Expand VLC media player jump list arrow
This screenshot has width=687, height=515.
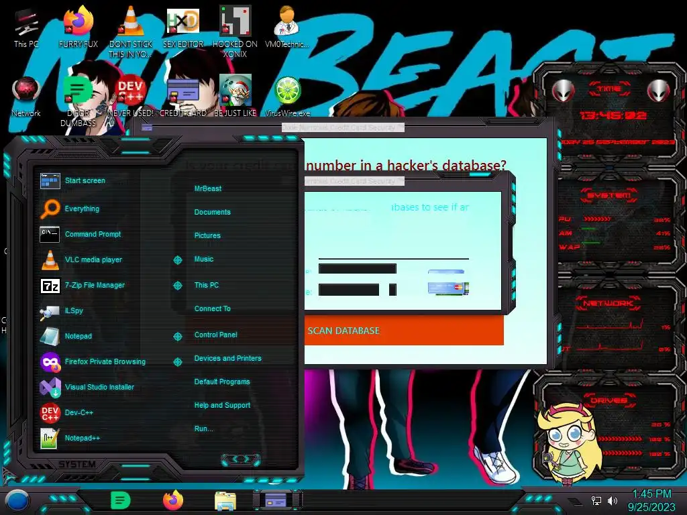(x=177, y=260)
